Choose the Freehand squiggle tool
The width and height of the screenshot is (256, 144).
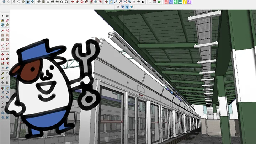click(x=7, y=31)
